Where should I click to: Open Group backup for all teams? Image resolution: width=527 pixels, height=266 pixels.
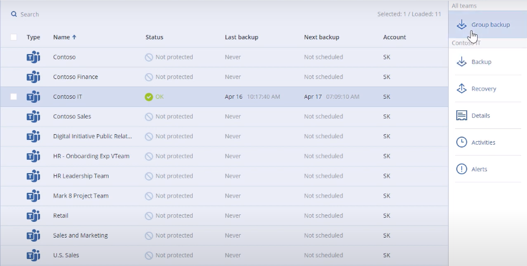[x=488, y=24]
